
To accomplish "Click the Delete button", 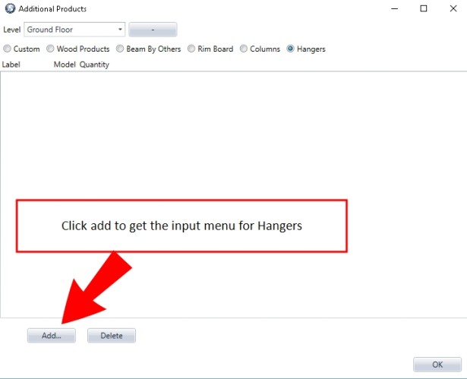I will pyautogui.click(x=112, y=336).
